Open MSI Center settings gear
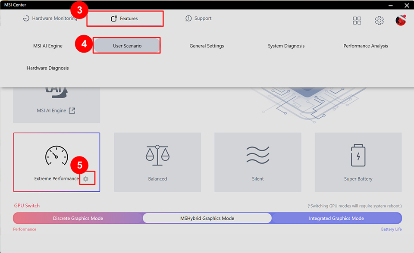 coord(379,20)
